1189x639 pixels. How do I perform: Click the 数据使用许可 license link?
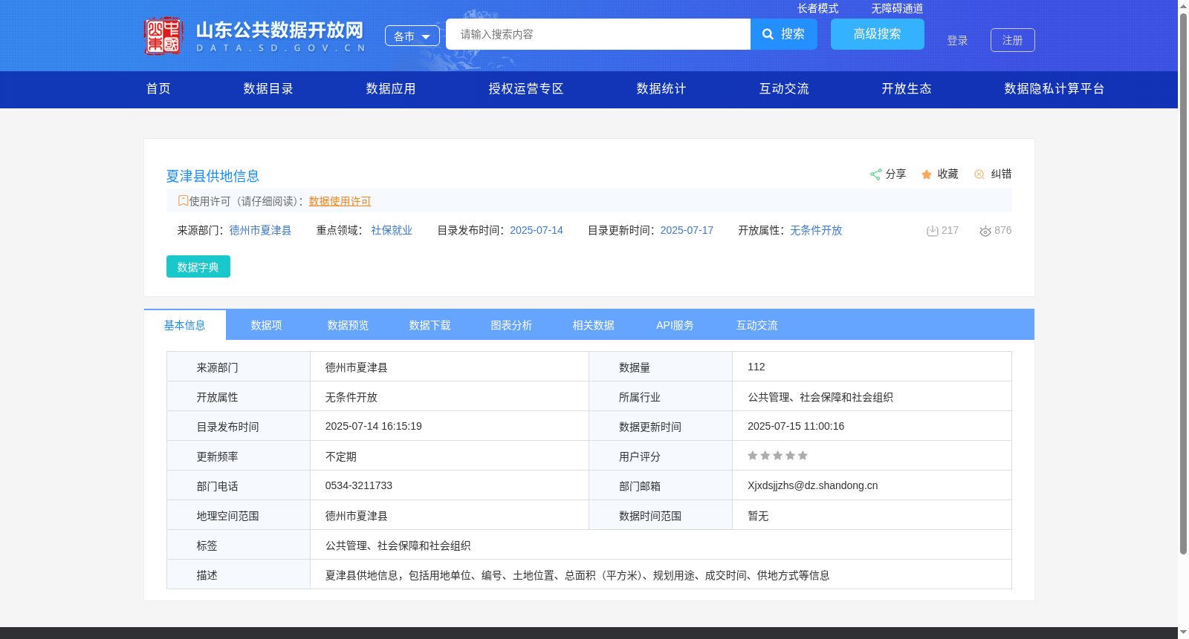[x=340, y=201]
